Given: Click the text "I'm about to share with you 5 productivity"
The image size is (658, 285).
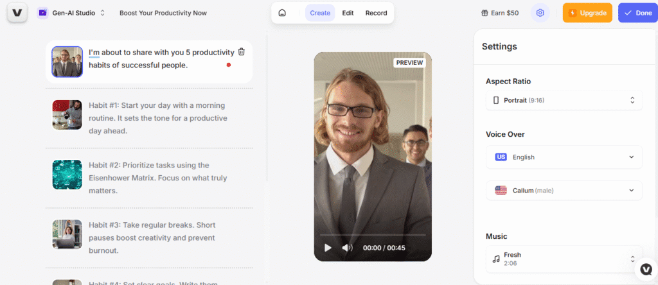Looking at the screenshot, I should pos(161,53).
